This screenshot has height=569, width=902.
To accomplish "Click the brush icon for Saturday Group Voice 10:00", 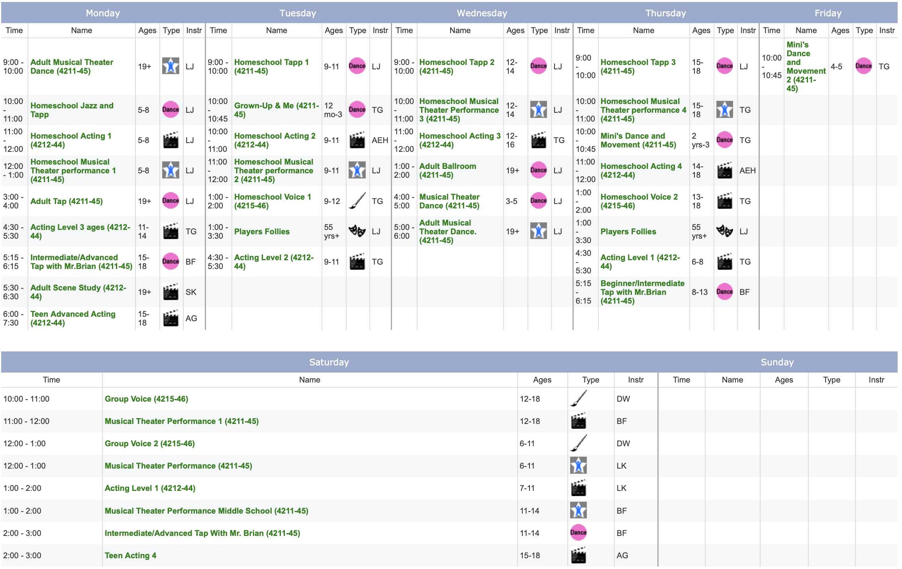I will [x=578, y=398].
